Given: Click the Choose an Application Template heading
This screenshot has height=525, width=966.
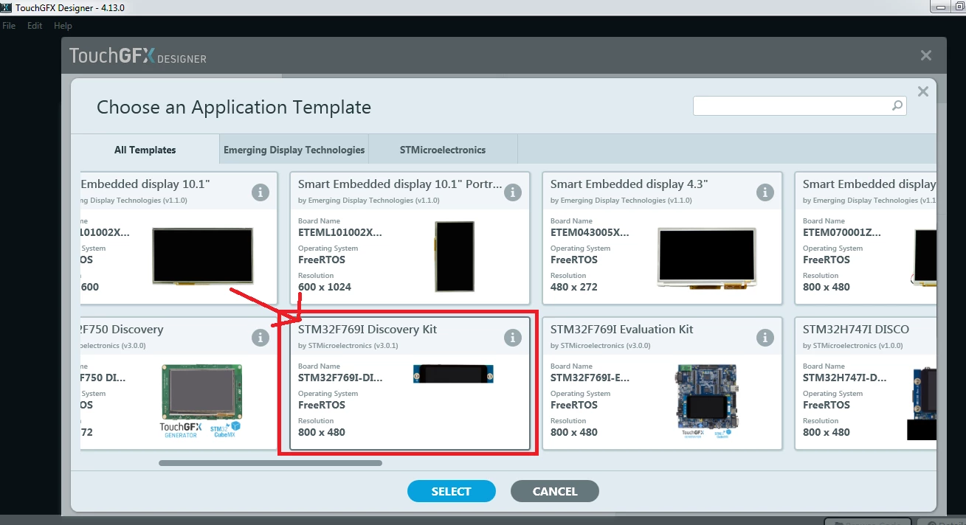Looking at the screenshot, I should click(x=234, y=108).
